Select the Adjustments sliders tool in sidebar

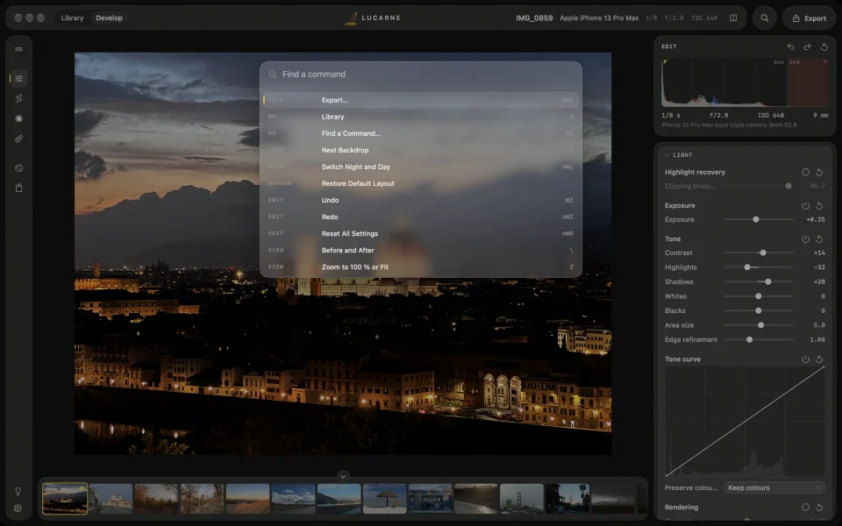(18, 78)
